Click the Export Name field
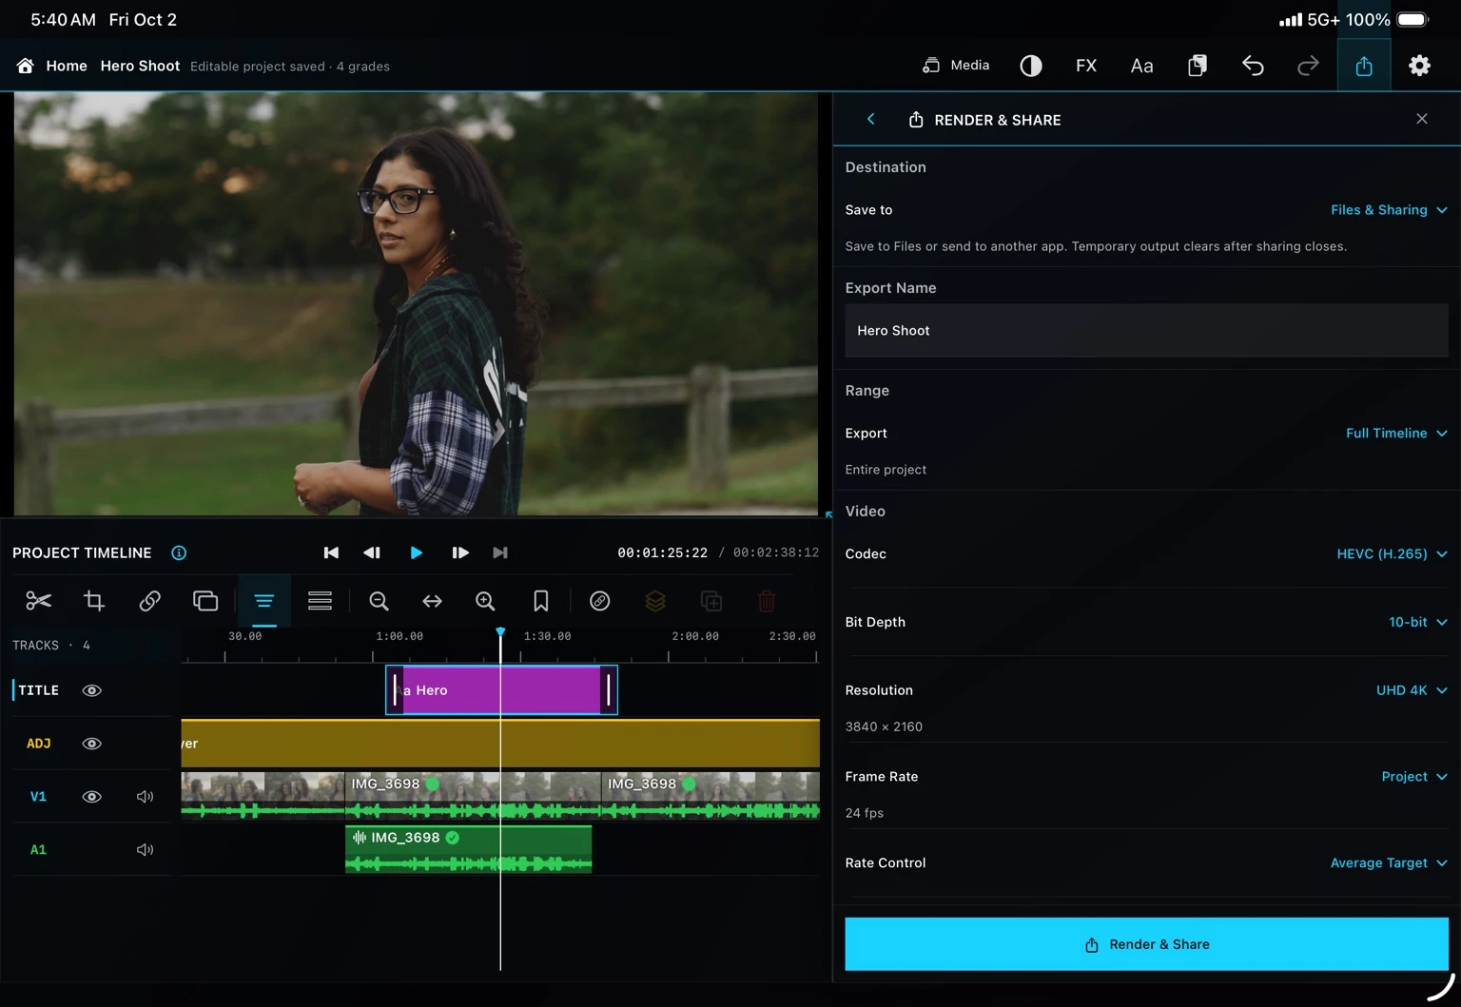Viewport: 1461px width, 1007px height. coord(1146,331)
